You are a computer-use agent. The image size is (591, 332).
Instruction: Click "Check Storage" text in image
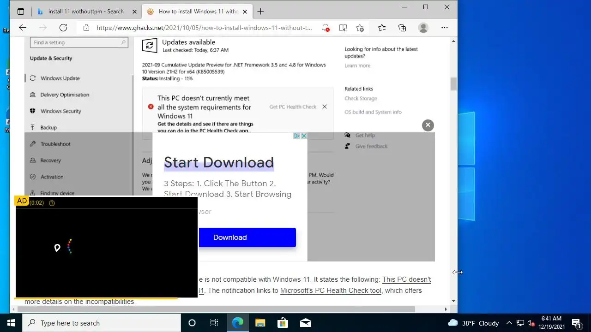pos(361,98)
